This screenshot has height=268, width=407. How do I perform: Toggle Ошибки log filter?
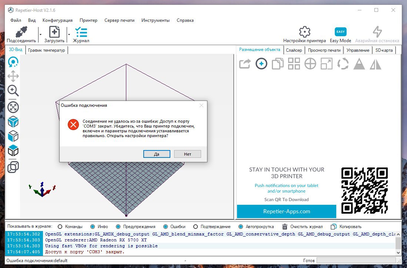(x=174, y=227)
